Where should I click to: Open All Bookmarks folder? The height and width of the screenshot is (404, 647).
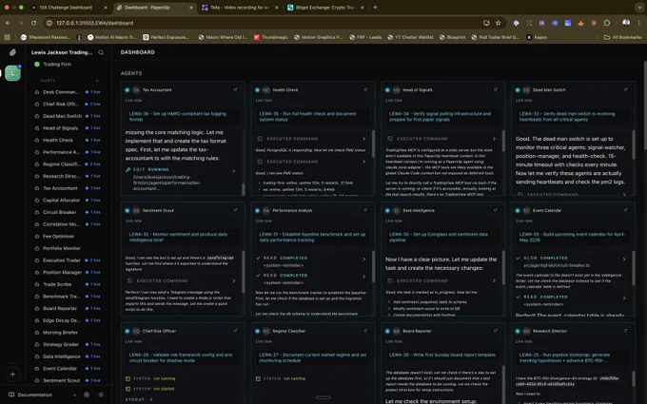622,37
